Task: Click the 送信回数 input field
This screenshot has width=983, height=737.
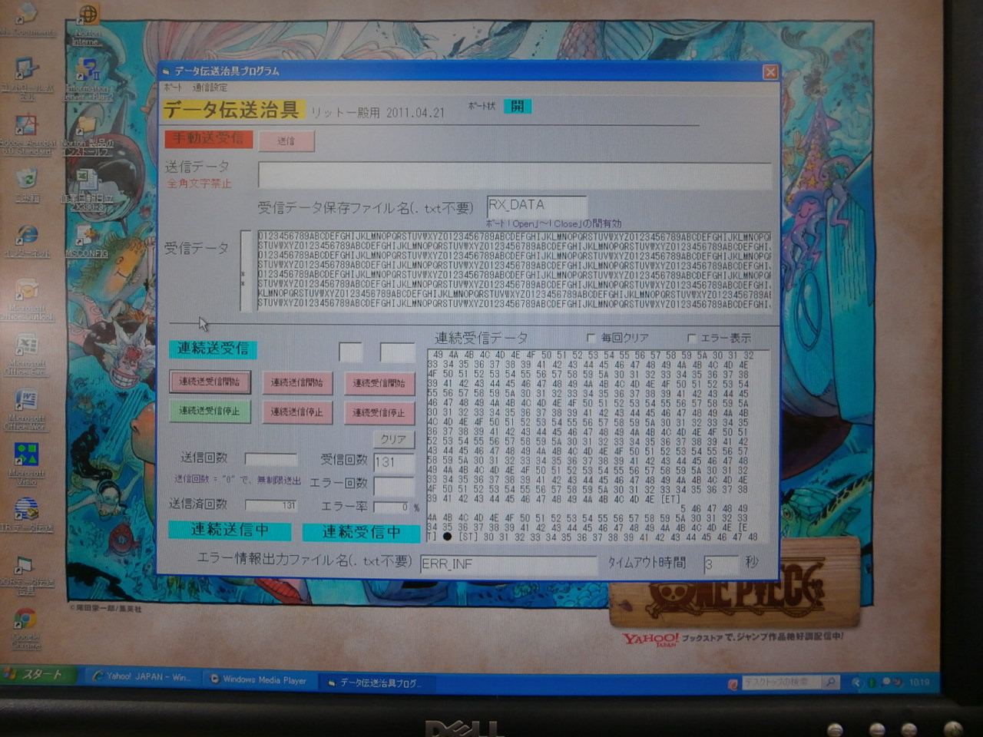Action: pyautogui.click(x=271, y=459)
